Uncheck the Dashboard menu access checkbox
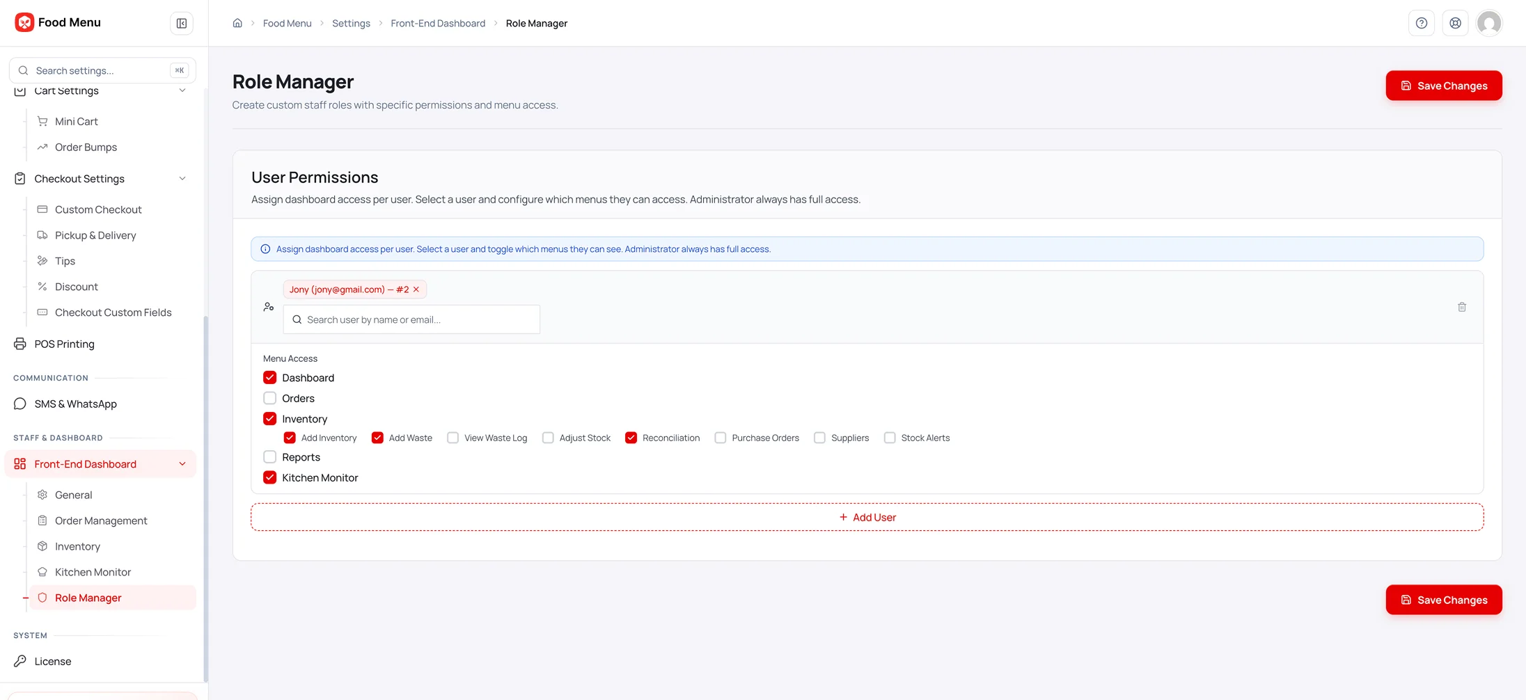Screen dimensions: 1526x700 [270, 378]
